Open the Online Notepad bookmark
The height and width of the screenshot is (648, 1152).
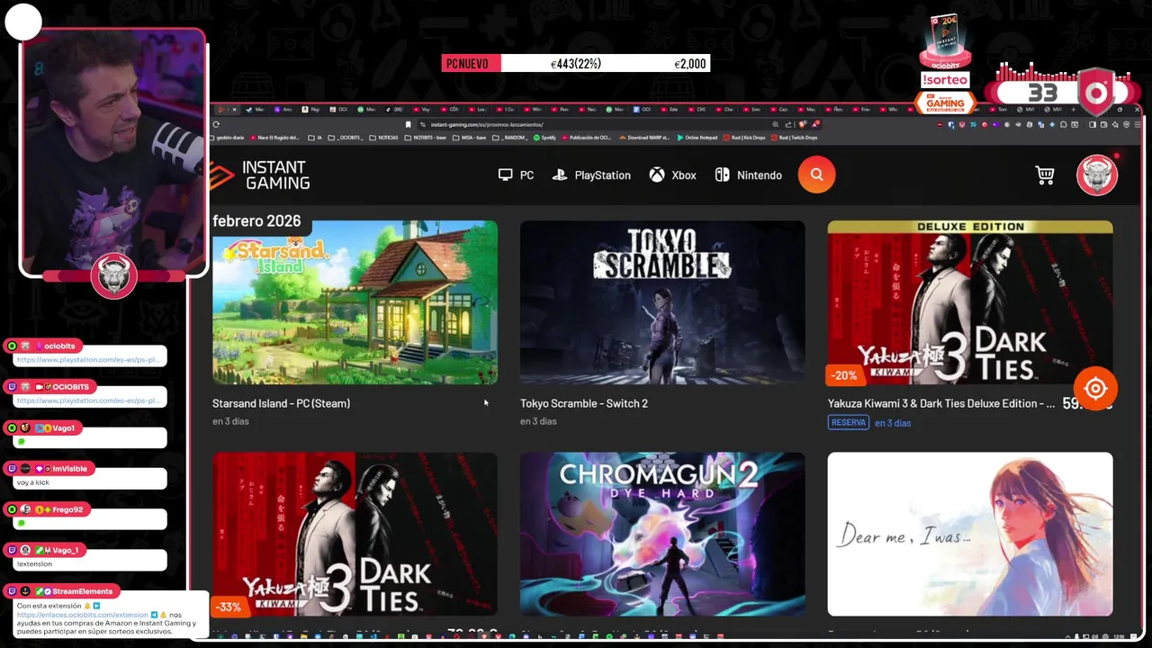(697, 138)
